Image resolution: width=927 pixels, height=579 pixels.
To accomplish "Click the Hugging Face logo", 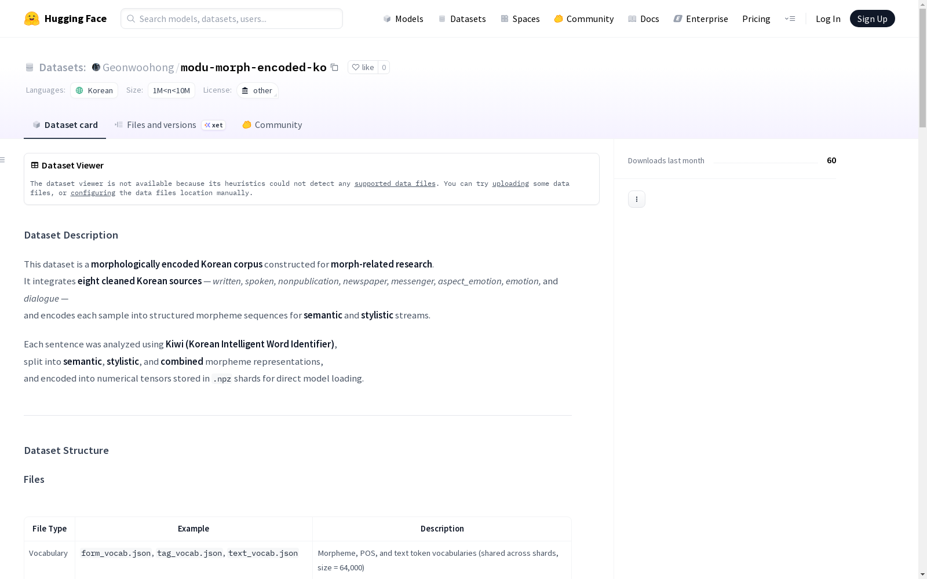I will tap(65, 19).
